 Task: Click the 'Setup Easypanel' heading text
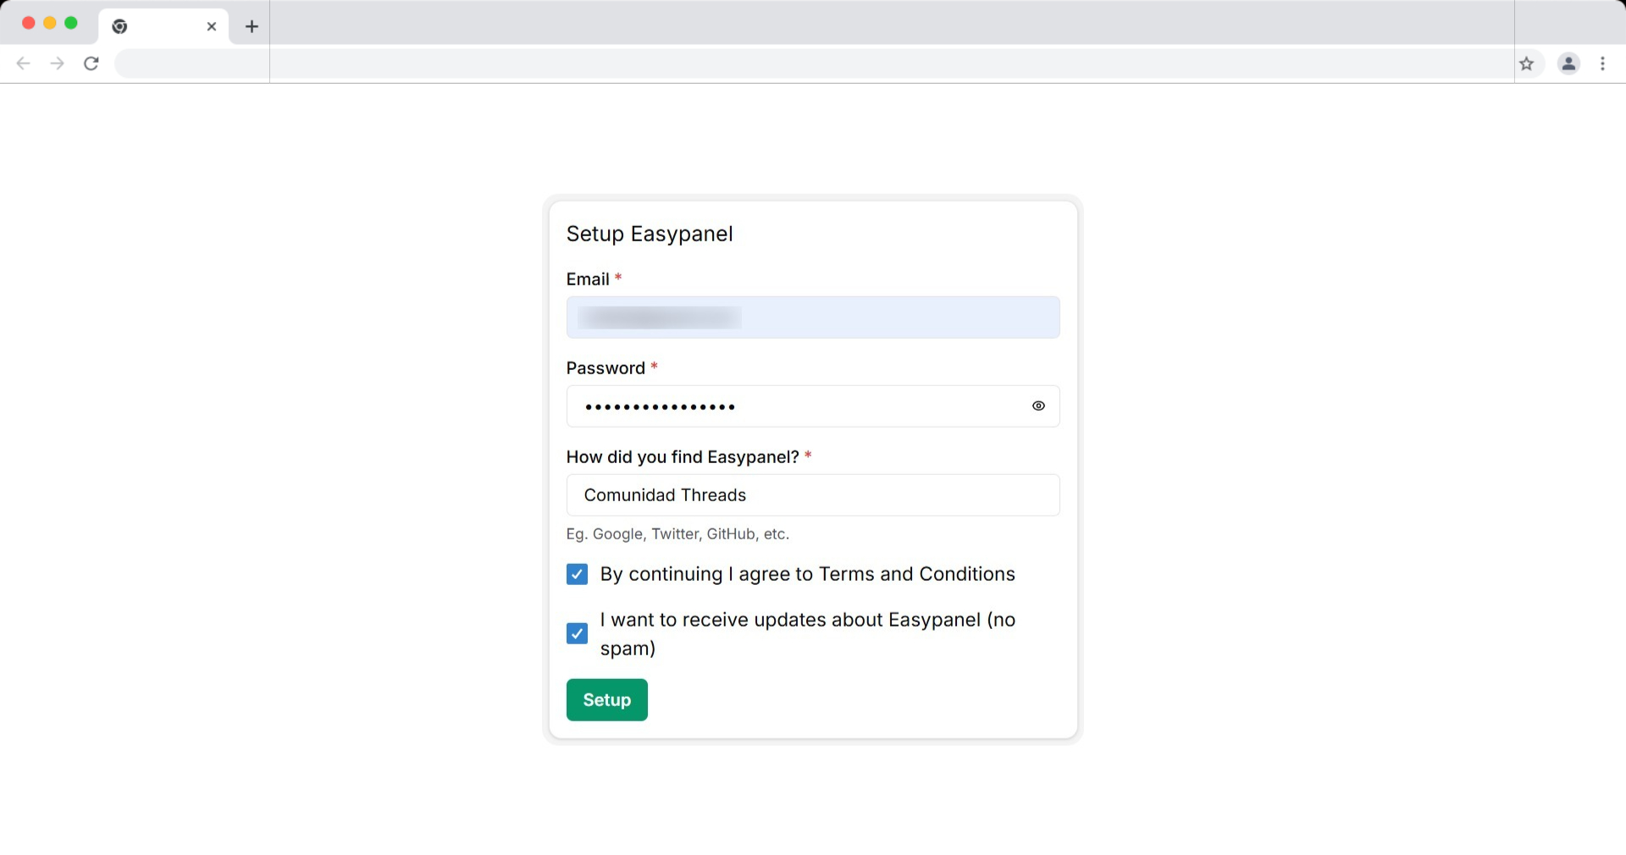click(x=650, y=234)
